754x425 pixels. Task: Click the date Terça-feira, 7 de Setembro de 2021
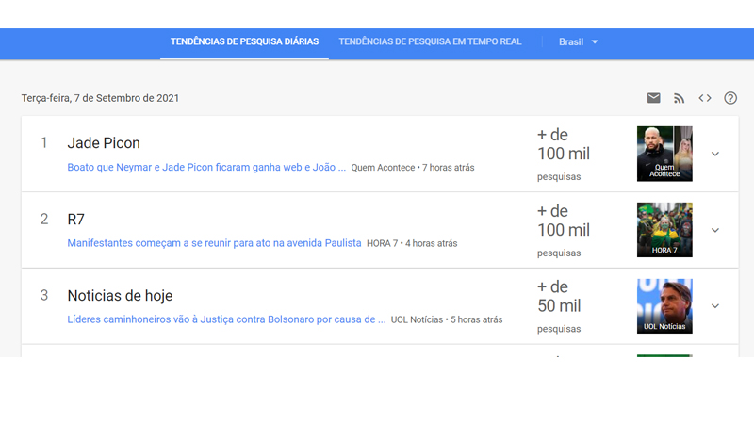point(100,98)
